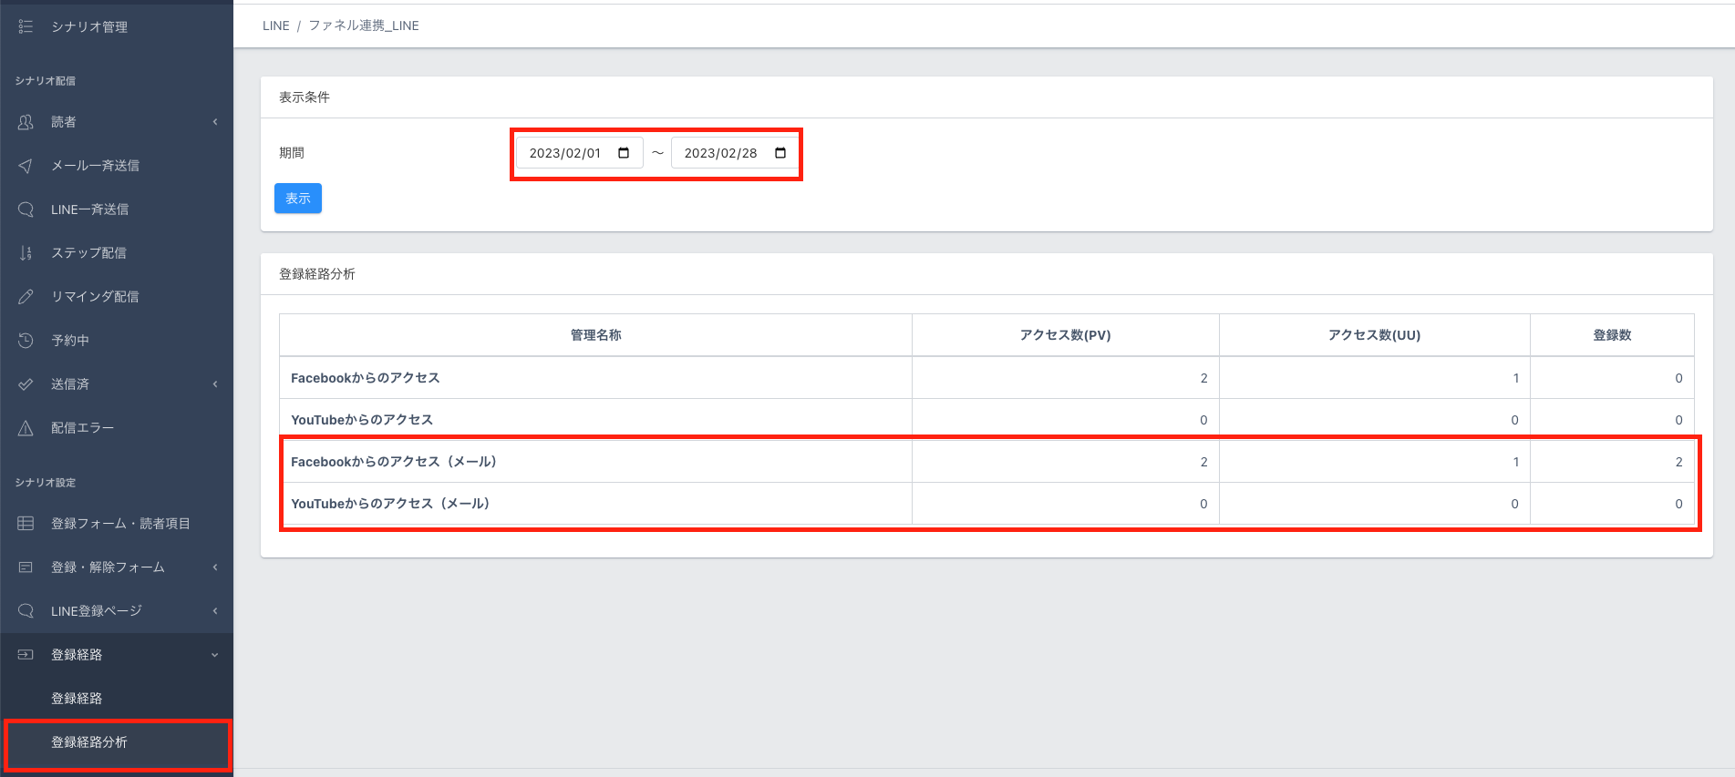
Task: Click the warning triangle icon for 配信エラー
Action: point(26,428)
